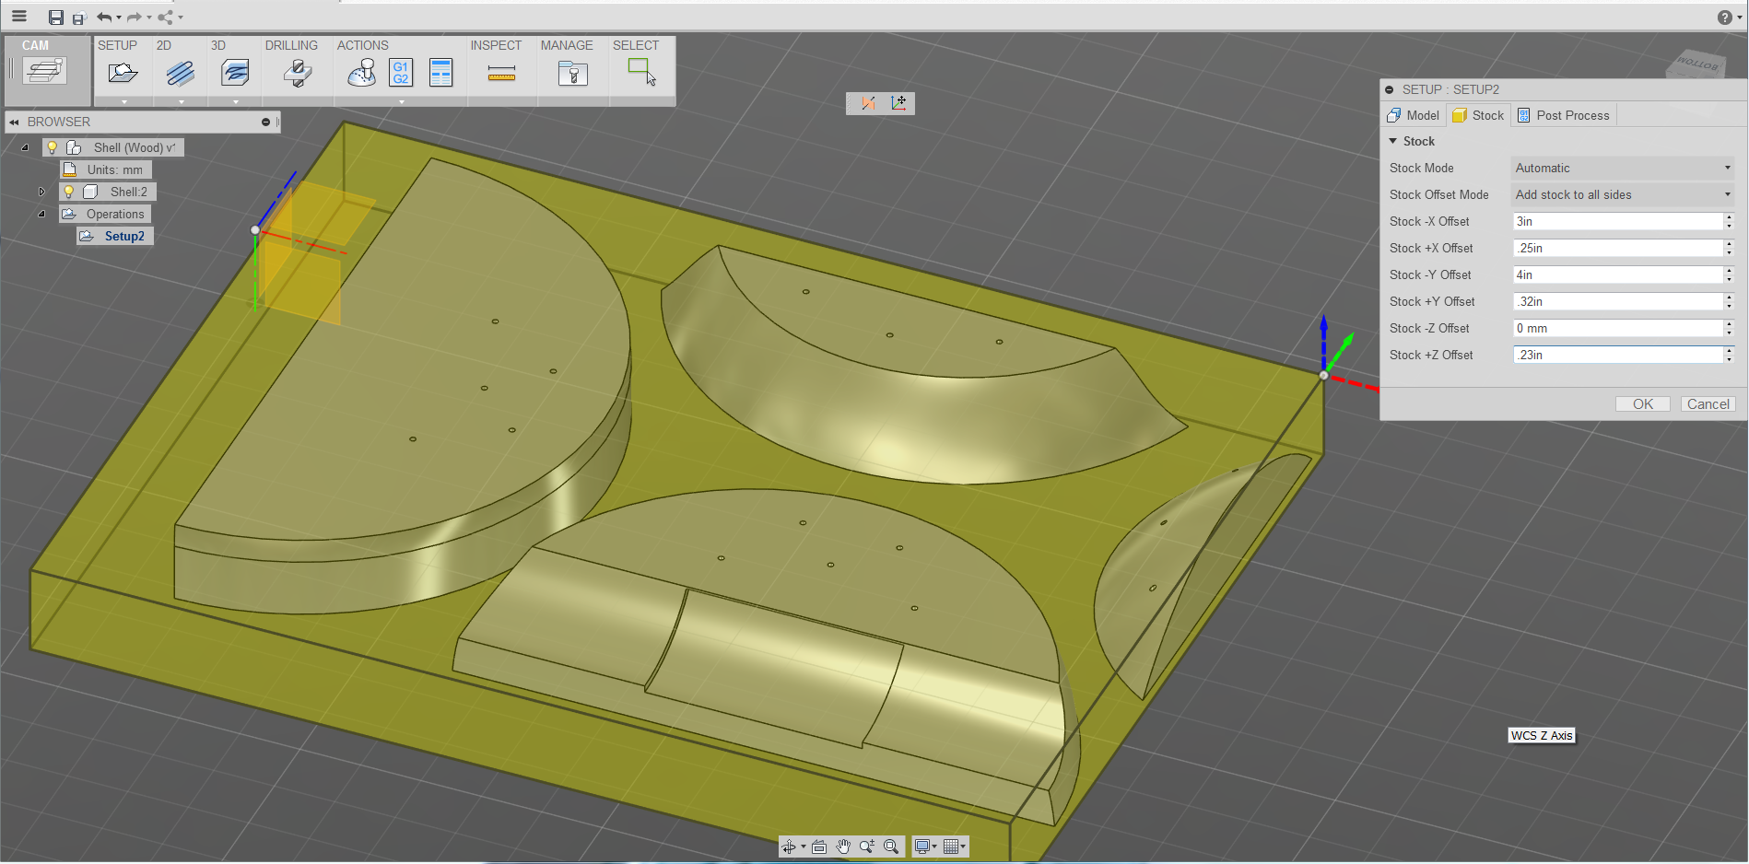Open the Stock Offset Mode dropdown
Image resolution: width=1749 pixels, height=864 pixels.
click(1623, 194)
